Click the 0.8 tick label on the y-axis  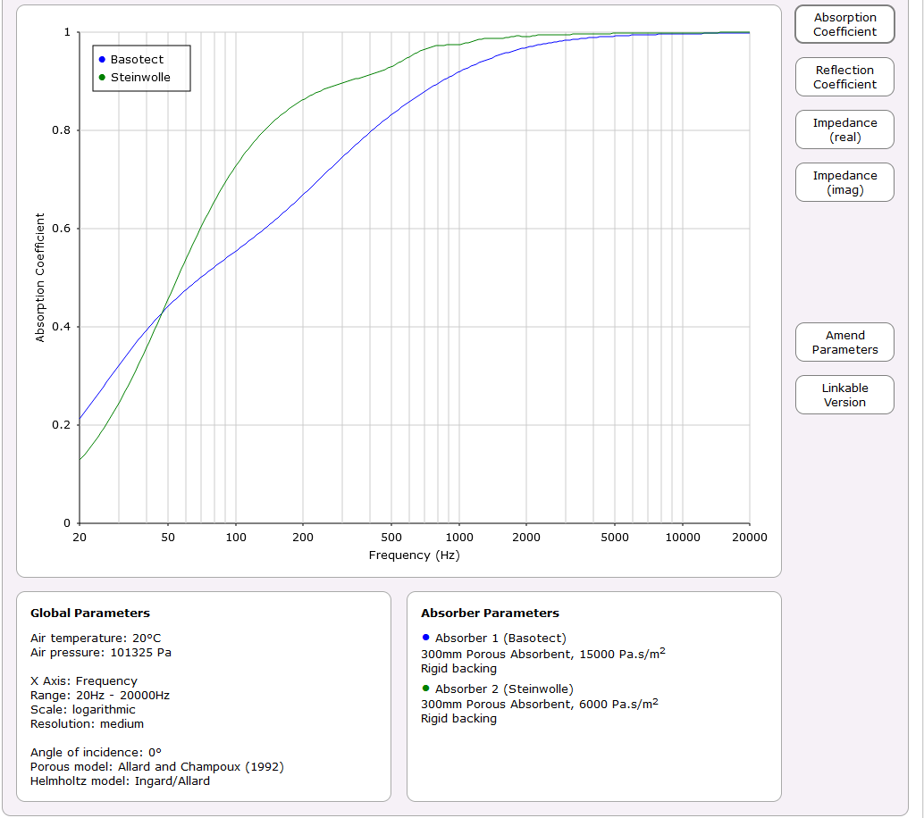[x=63, y=130]
